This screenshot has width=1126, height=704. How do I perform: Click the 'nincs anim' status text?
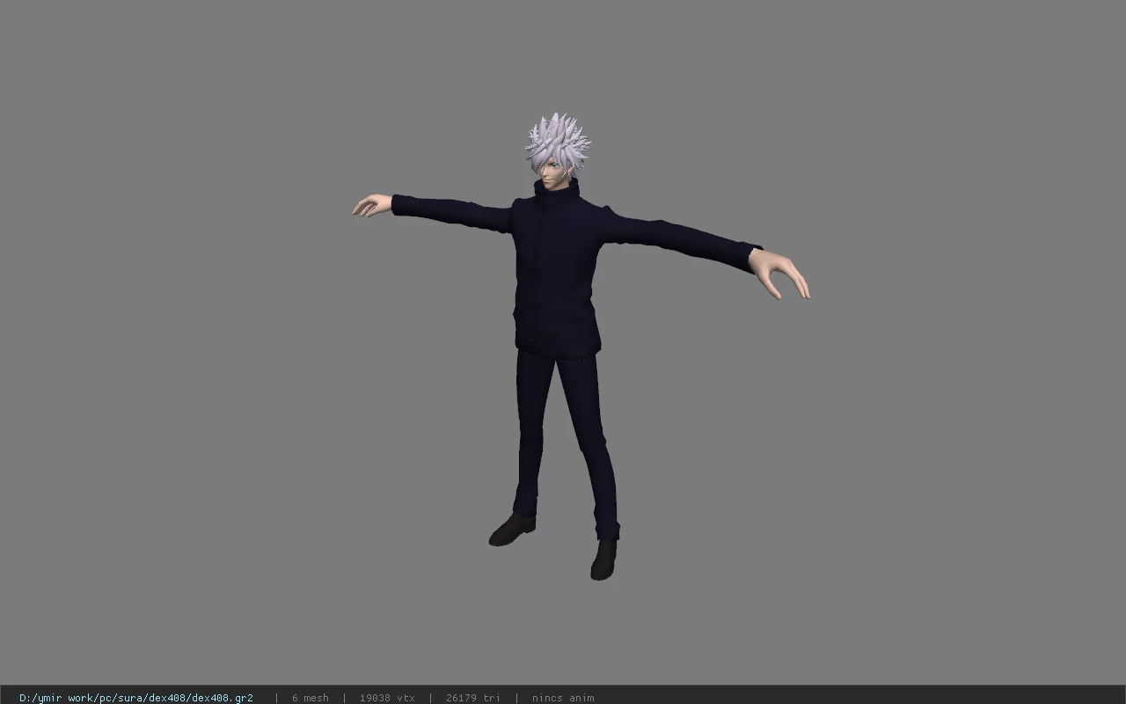coord(563,698)
